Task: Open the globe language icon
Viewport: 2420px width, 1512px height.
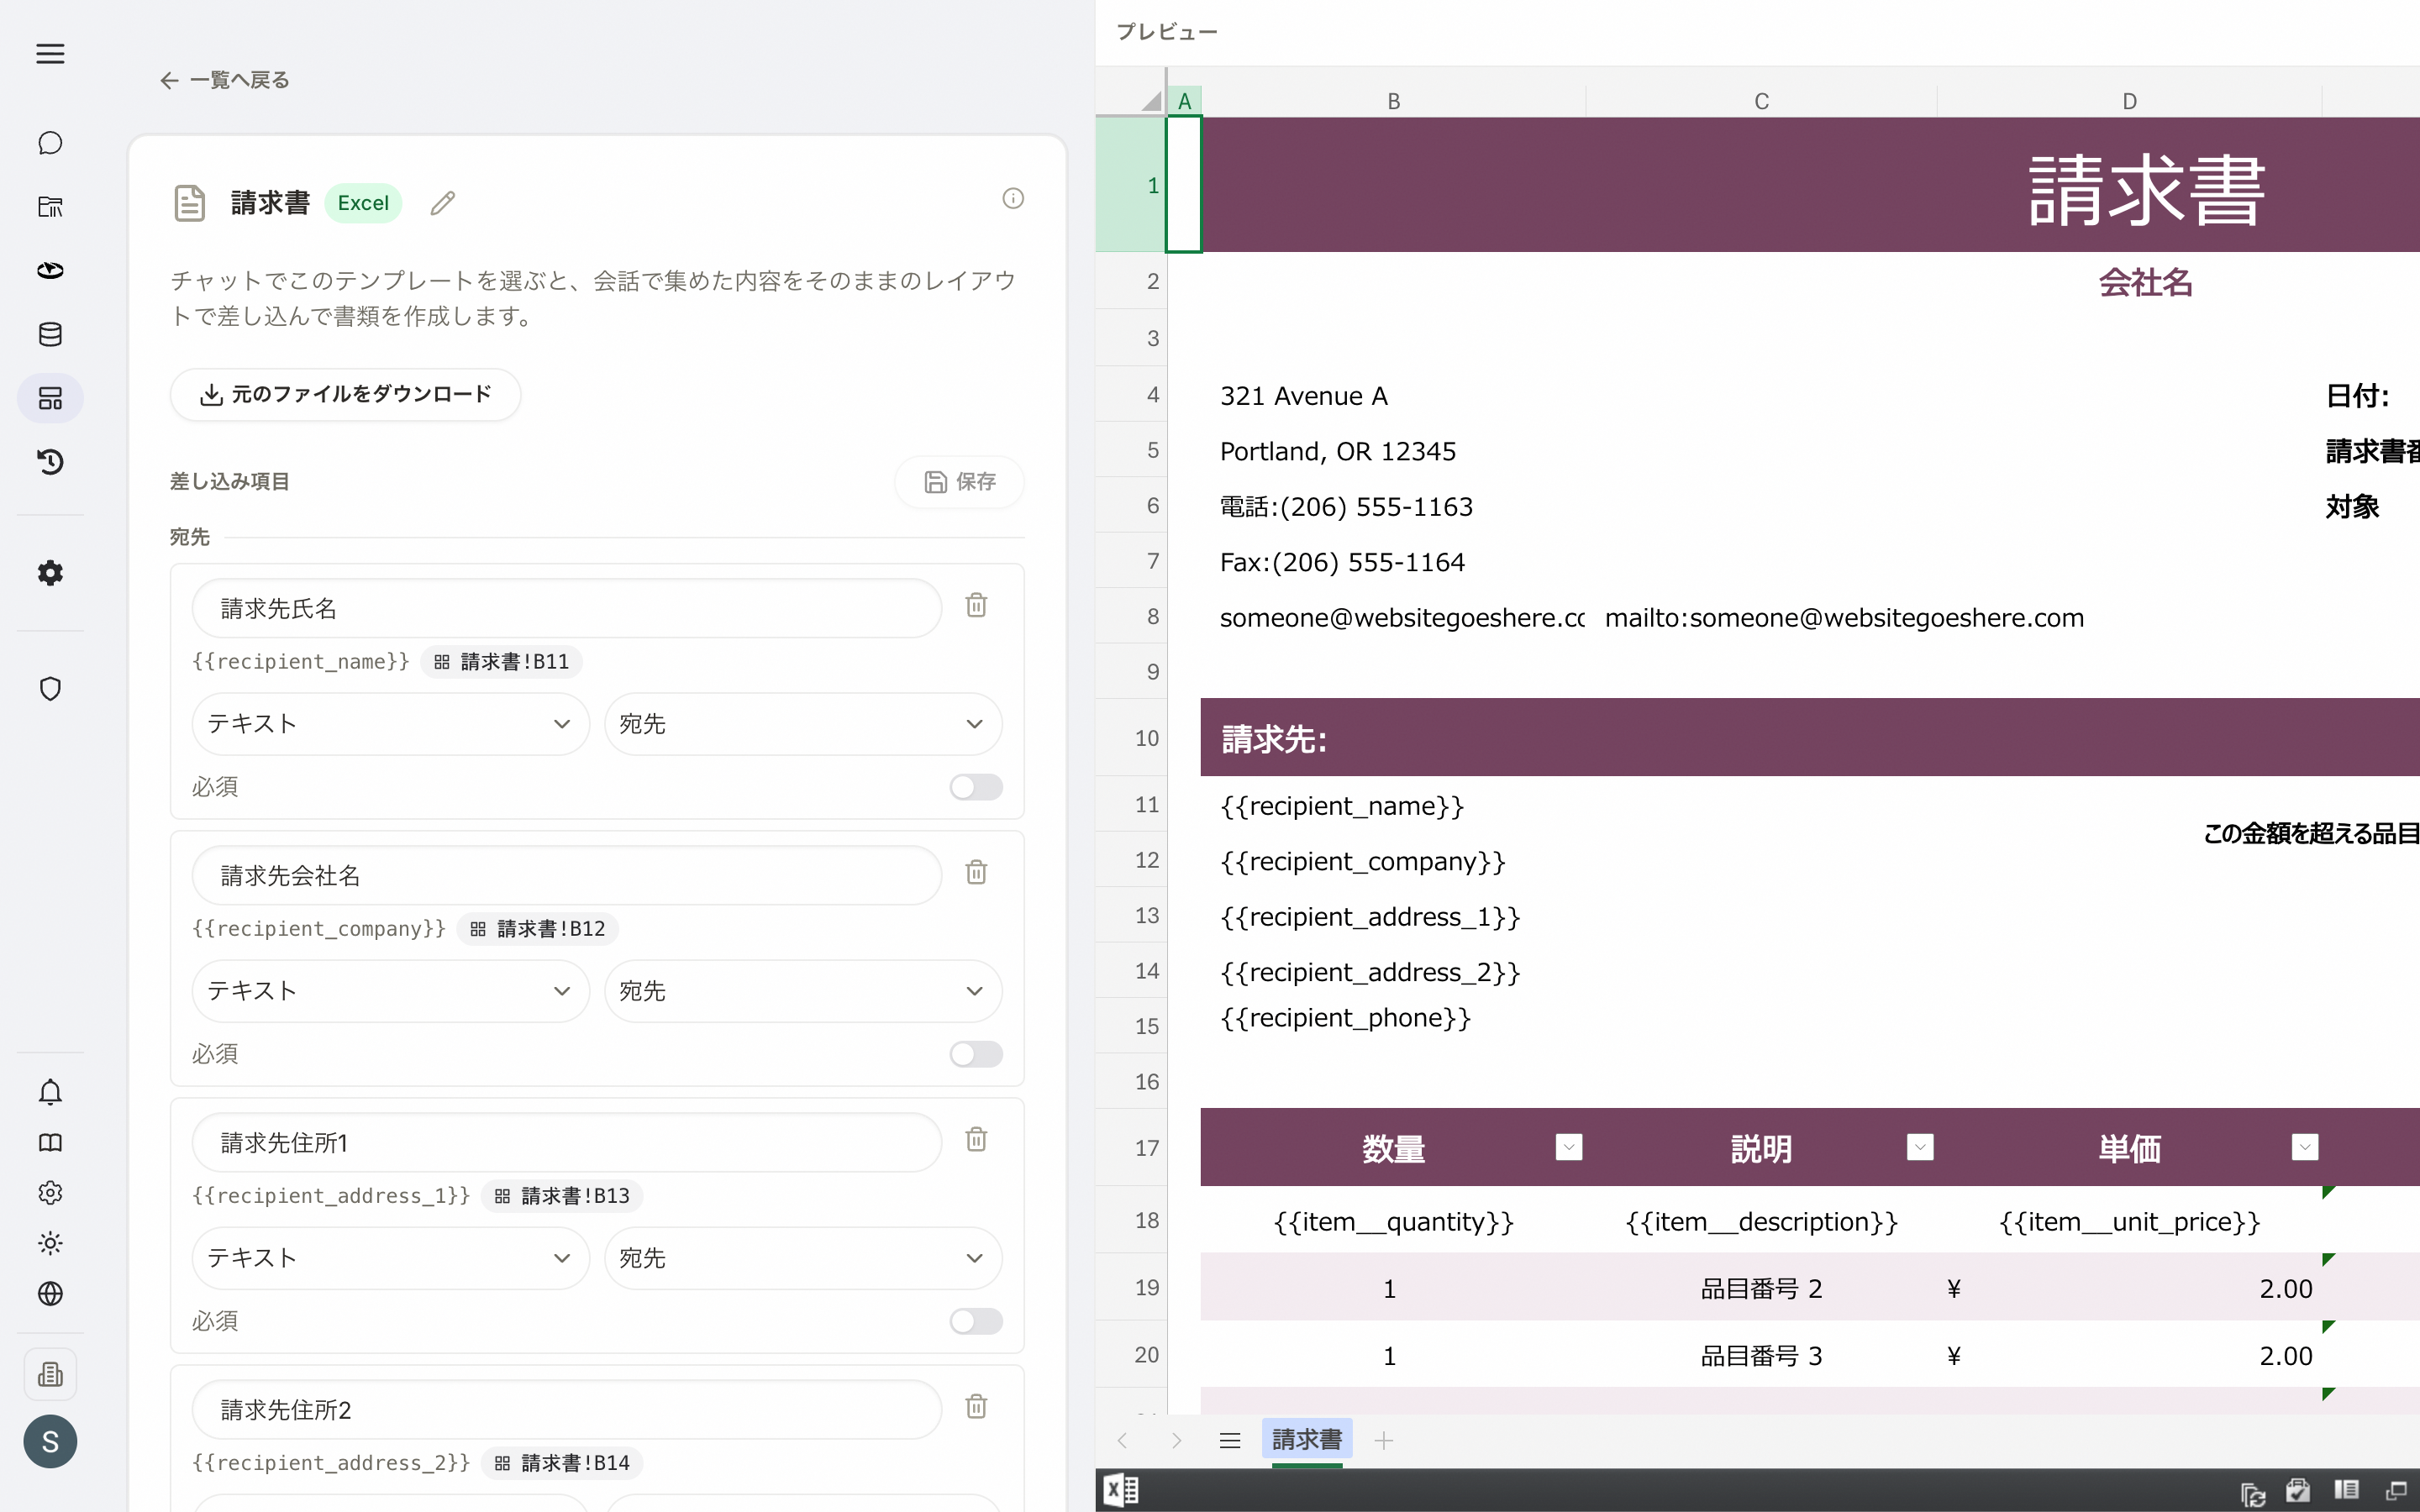Action: point(50,1294)
